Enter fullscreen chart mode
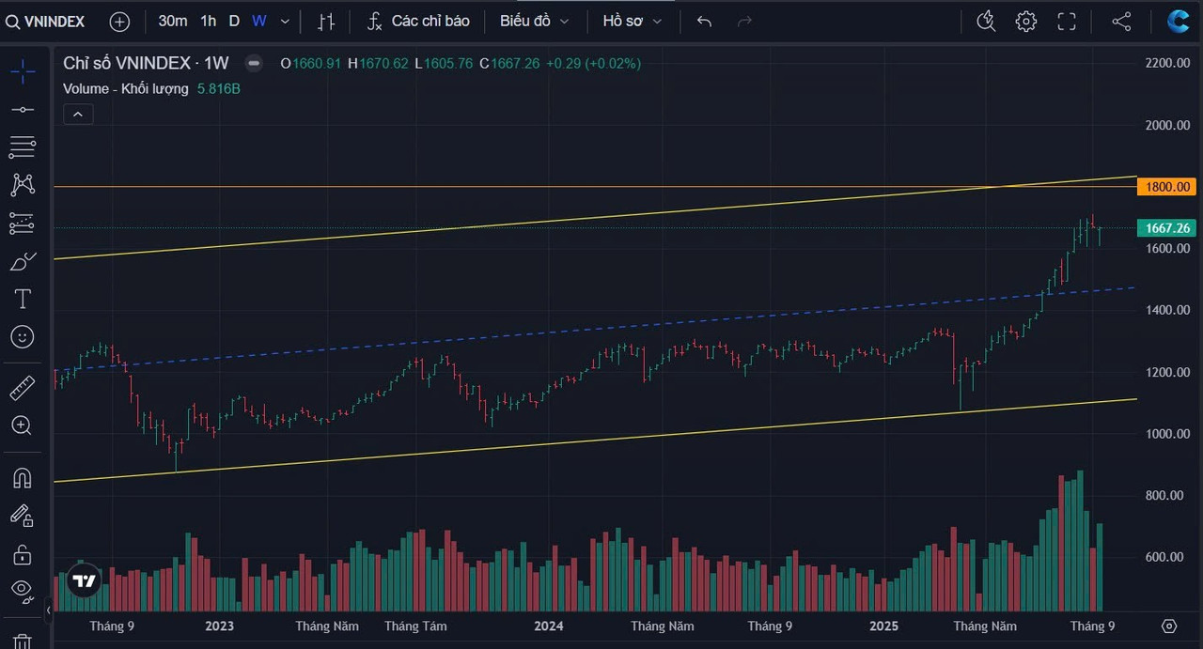This screenshot has height=649, width=1203. coord(1067,21)
